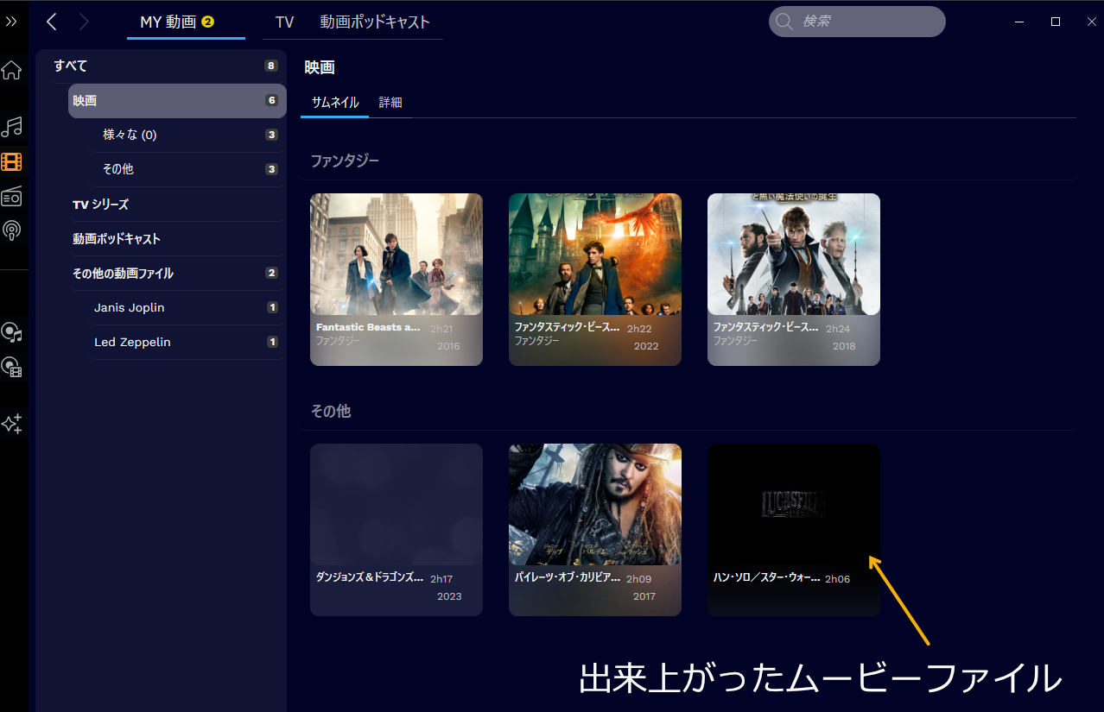Image resolution: width=1104 pixels, height=712 pixels.
Task: Click the 2017 year on パイレーツ card
Action: coord(644,596)
